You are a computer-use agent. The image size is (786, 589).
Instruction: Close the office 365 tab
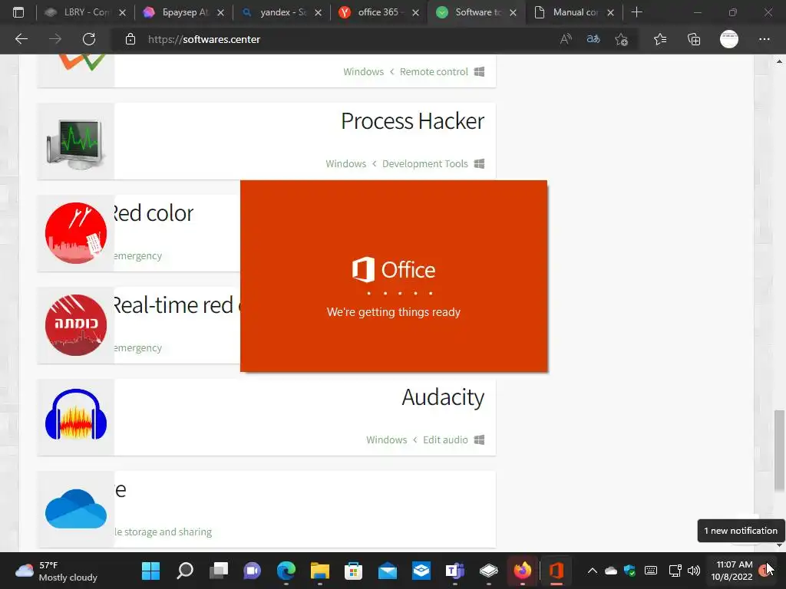(415, 12)
